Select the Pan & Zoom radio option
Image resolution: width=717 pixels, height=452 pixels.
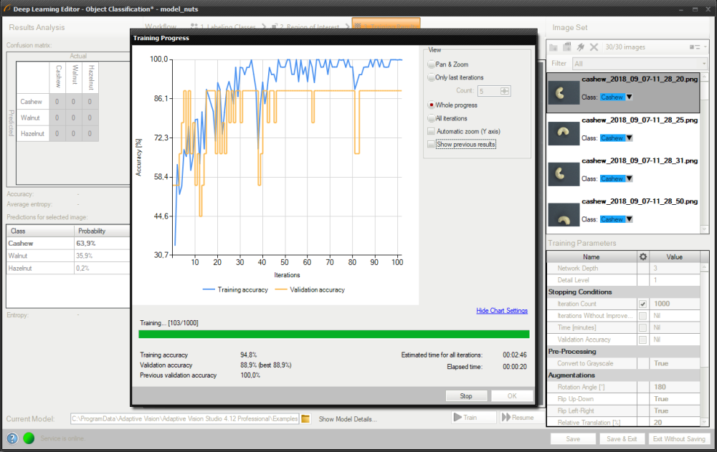click(x=431, y=64)
